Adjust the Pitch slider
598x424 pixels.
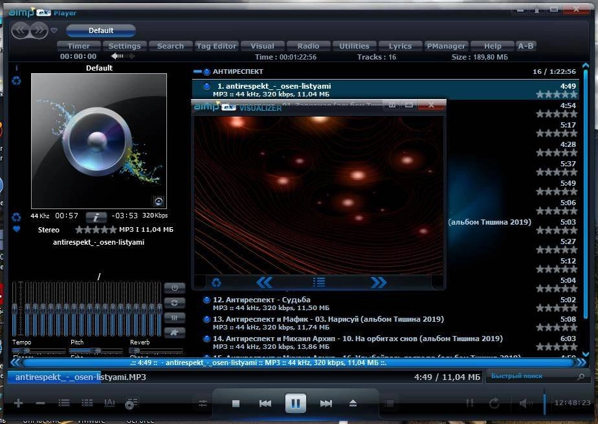pos(97,350)
